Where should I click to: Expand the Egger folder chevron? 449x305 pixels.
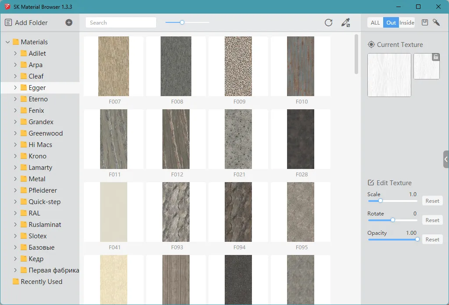(15, 88)
